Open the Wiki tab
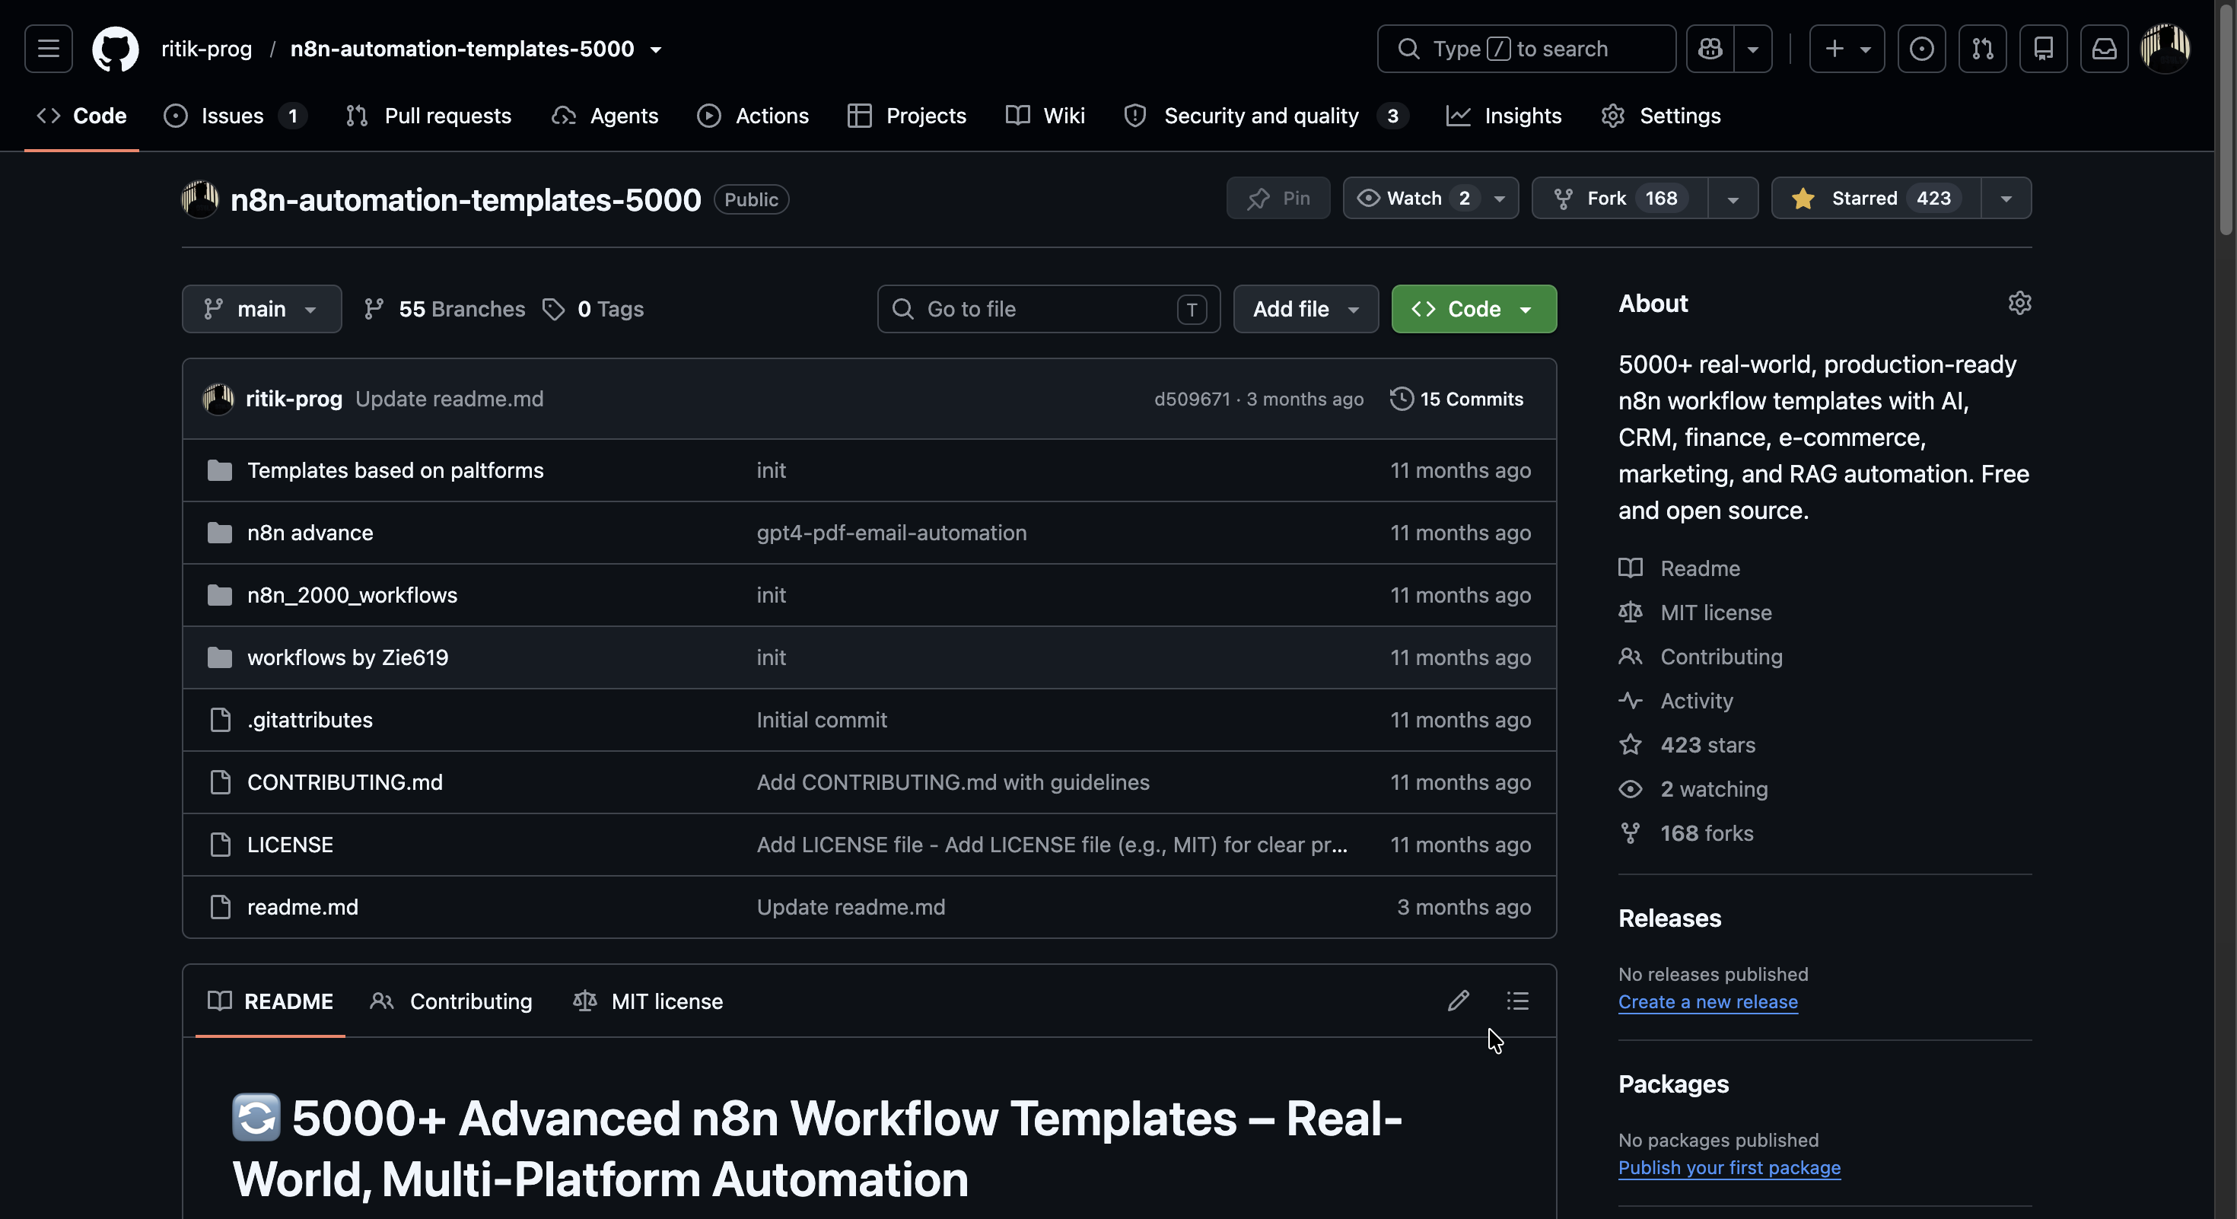Screen dimensions: 2237x1219 1045,116
